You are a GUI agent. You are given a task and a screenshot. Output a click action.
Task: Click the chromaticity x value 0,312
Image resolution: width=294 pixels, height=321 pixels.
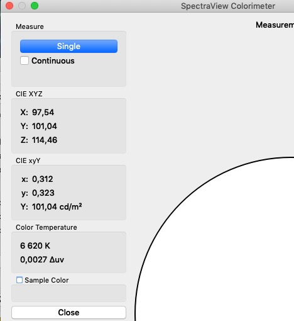[43, 179]
